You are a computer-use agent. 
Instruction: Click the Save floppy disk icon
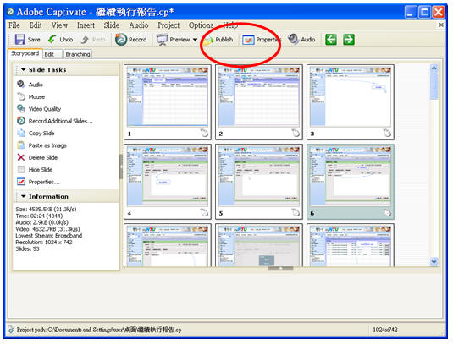[x=19, y=39]
